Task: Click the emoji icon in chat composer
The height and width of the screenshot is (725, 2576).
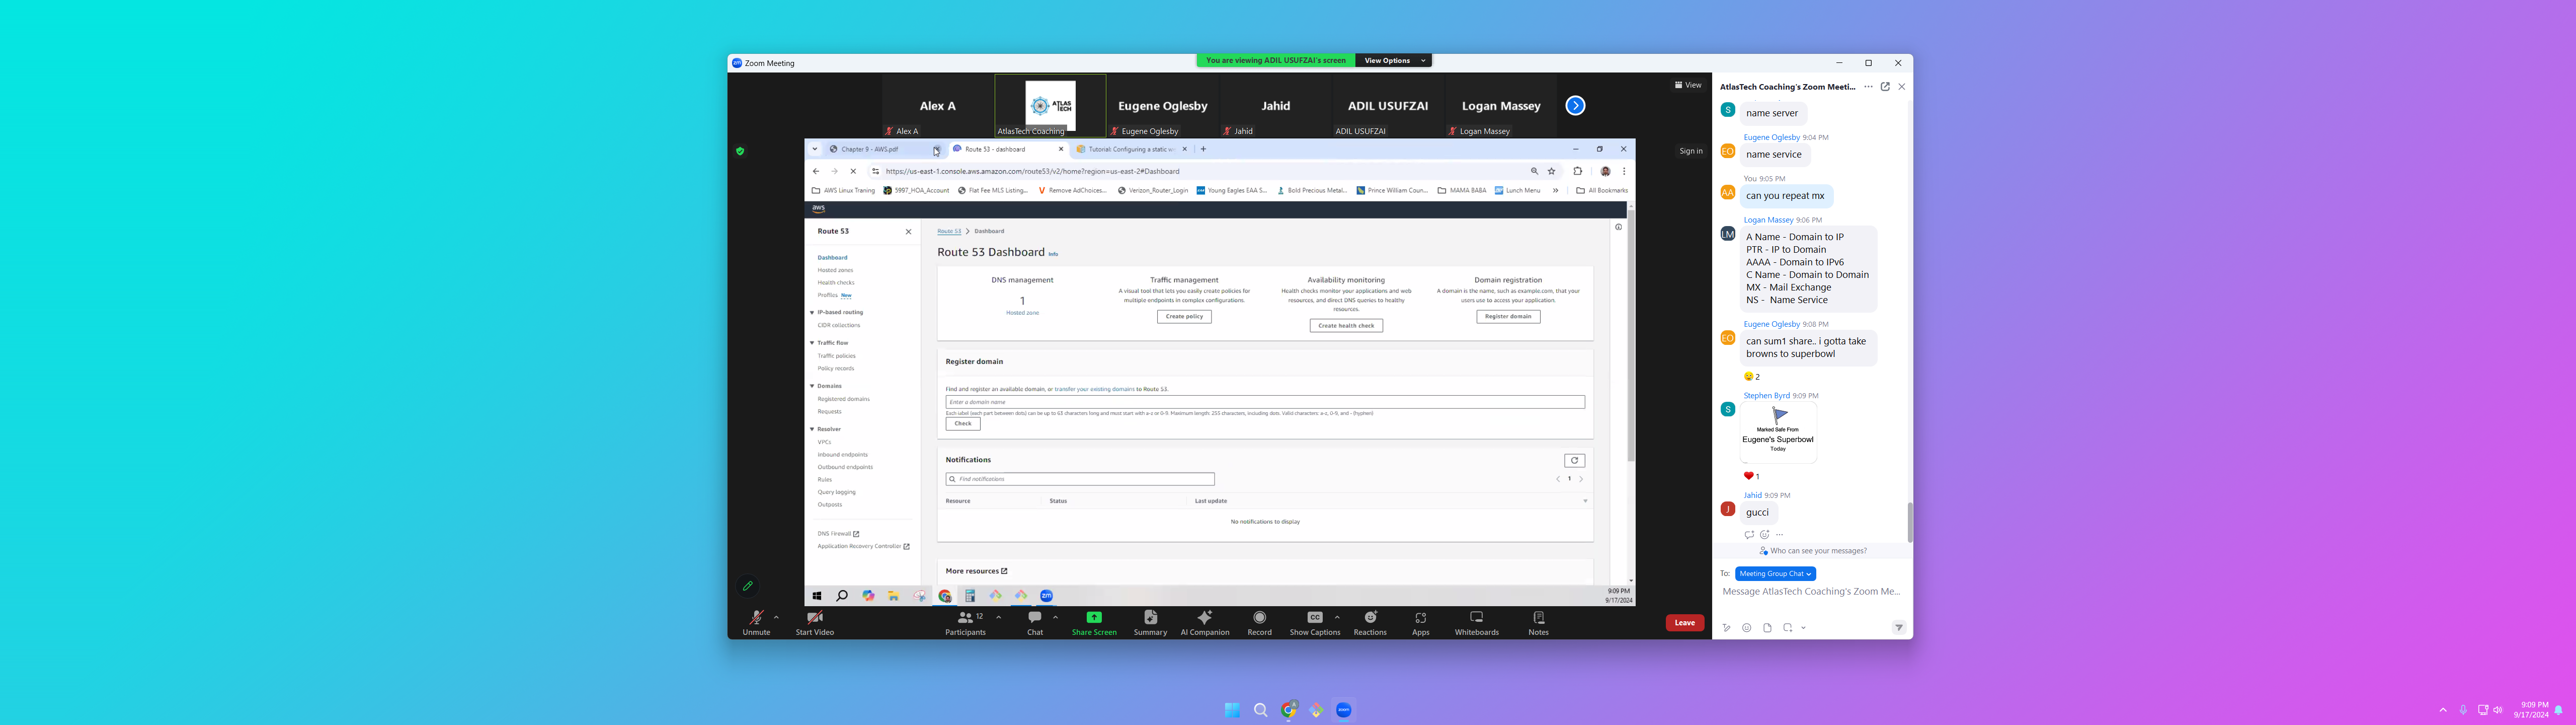Action: pyautogui.click(x=1746, y=628)
